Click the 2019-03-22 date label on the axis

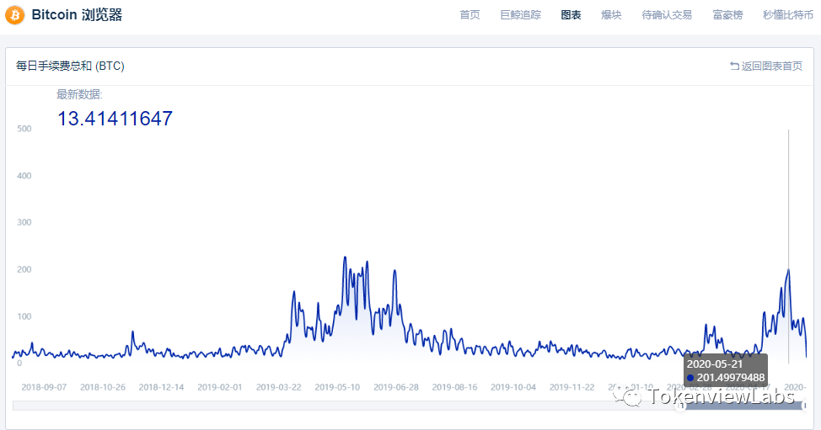point(278,387)
